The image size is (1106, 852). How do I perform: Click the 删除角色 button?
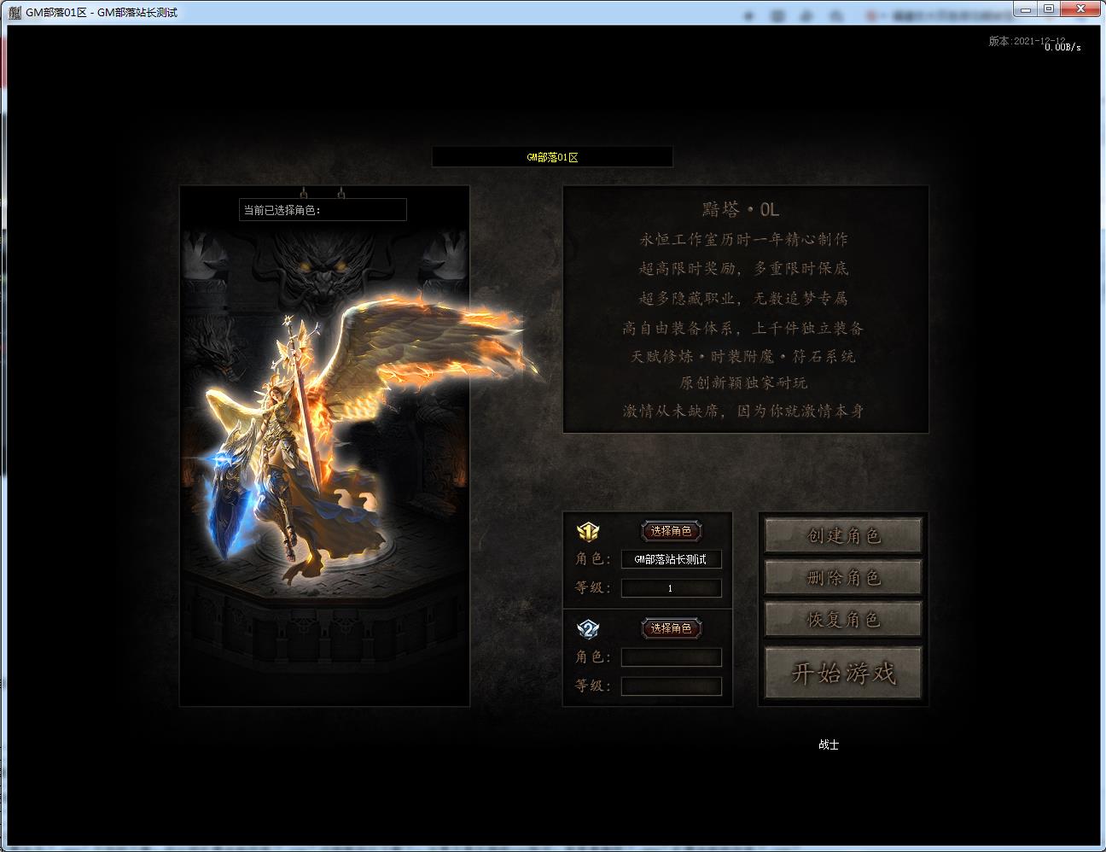(x=843, y=577)
